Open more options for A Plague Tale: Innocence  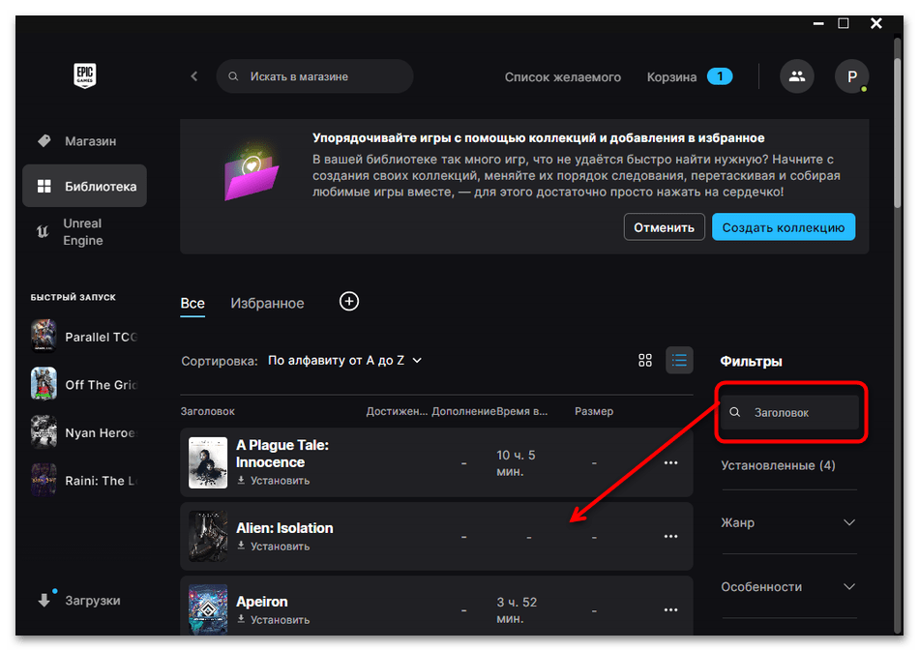(x=670, y=463)
